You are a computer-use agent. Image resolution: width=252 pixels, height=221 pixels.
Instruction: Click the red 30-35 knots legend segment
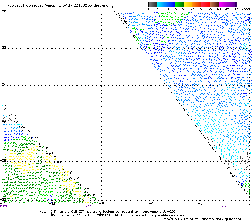206,4
